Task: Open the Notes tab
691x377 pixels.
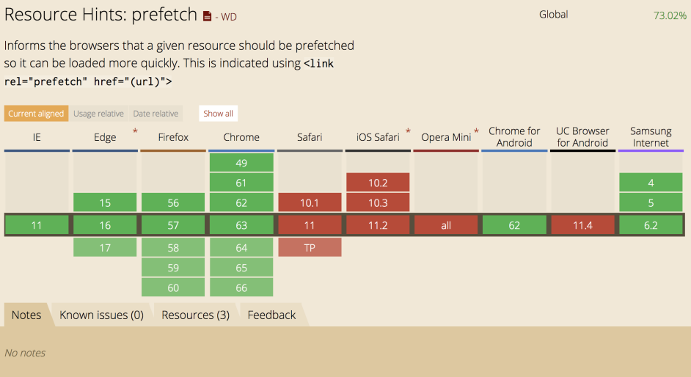Action: point(26,315)
